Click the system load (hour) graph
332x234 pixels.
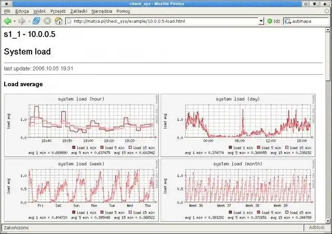pyautogui.click(x=81, y=126)
